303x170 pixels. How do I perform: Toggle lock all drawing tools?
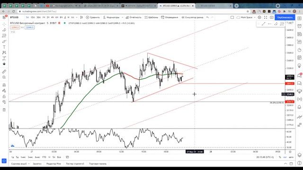point(4,96)
